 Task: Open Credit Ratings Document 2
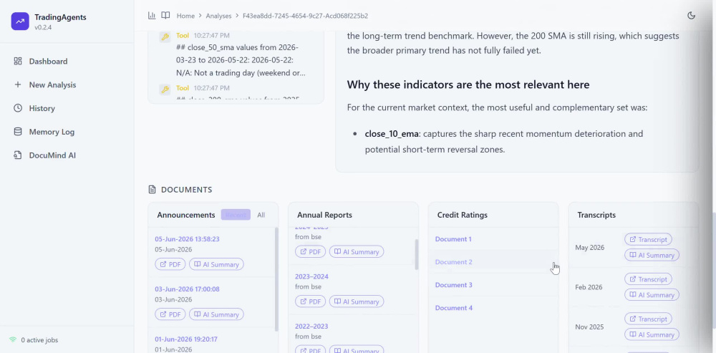tap(453, 262)
